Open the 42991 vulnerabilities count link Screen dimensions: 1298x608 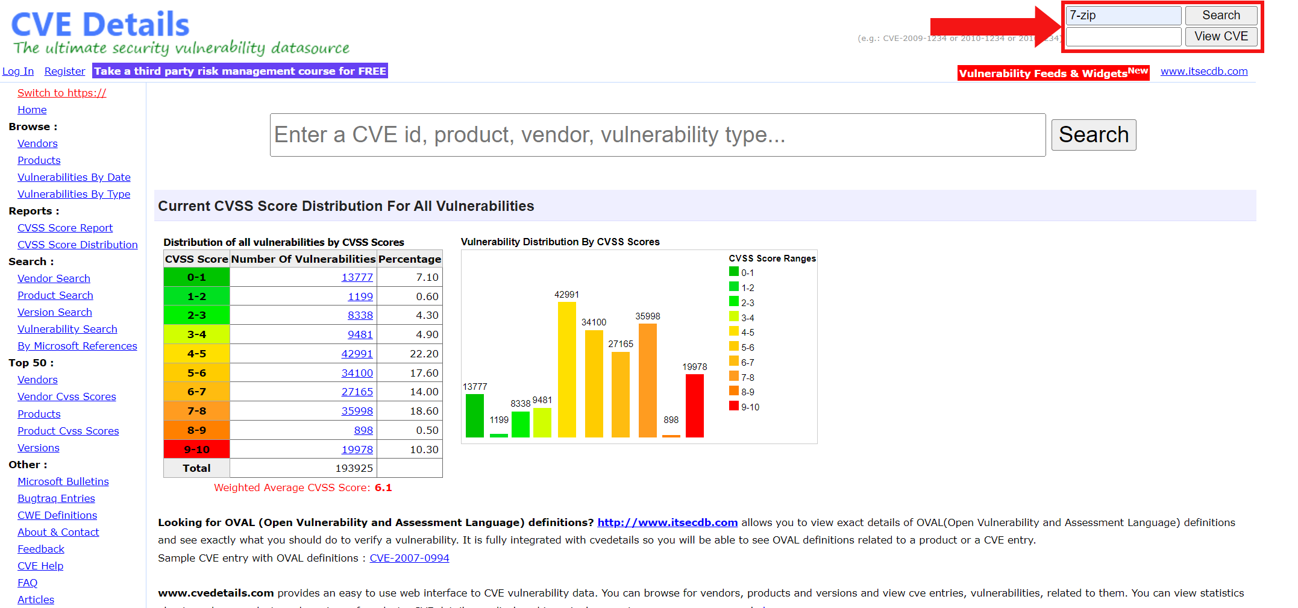pyautogui.click(x=357, y=354)
